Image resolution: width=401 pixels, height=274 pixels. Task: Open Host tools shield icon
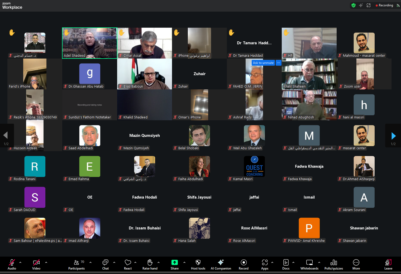[x=198, y=265]
